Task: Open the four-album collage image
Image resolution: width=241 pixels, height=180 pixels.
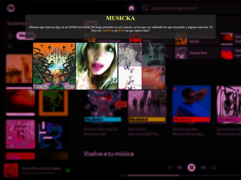Action: (x=142, y=66)
